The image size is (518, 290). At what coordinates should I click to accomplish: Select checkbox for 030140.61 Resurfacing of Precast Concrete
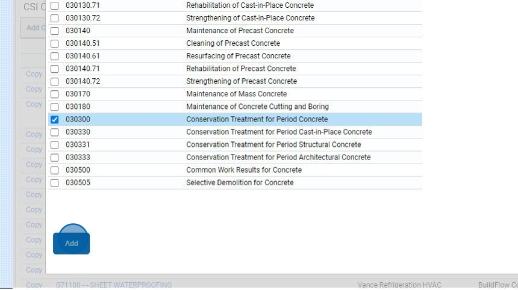tap(54, 56)
